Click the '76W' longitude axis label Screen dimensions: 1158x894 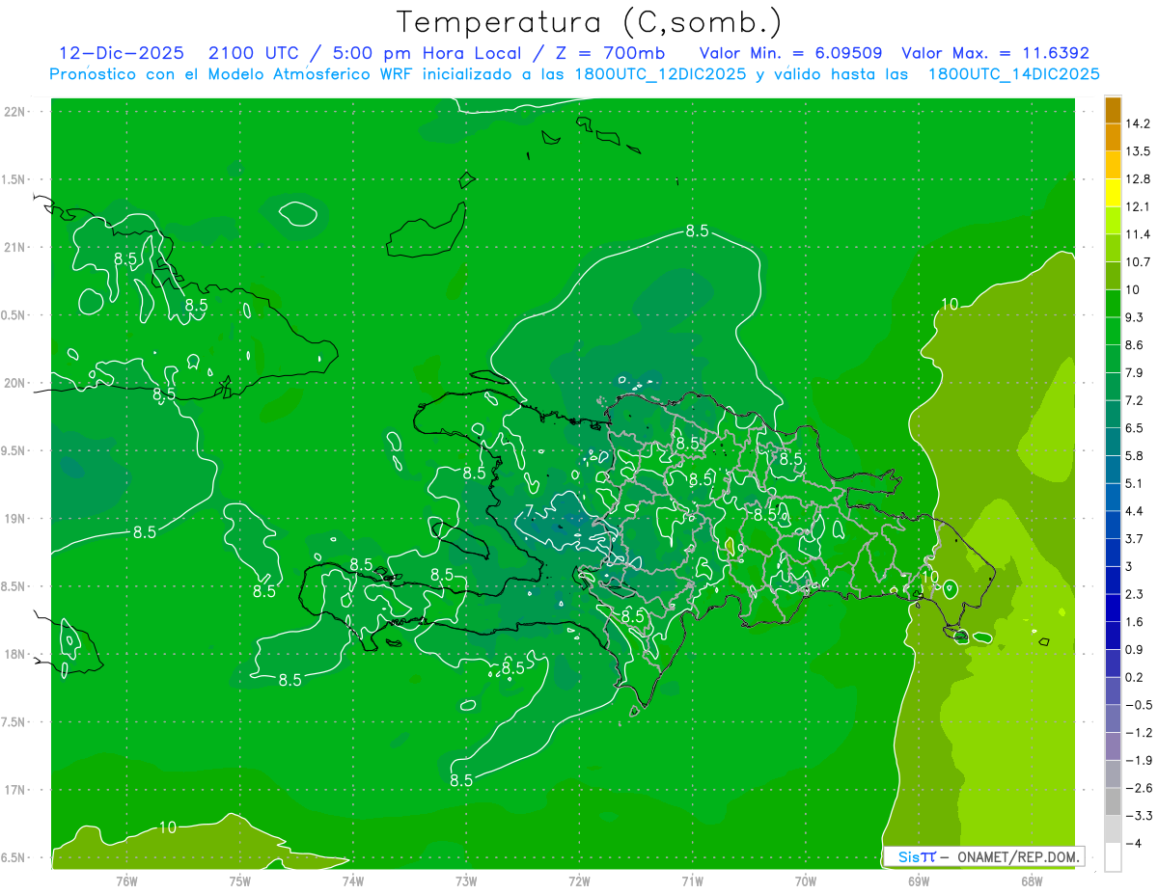[x=126, y=880]
